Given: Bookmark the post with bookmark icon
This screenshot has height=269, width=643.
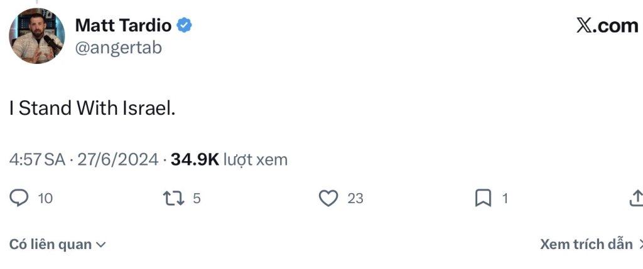Looking at the screenshot, I should click(483, 199).
